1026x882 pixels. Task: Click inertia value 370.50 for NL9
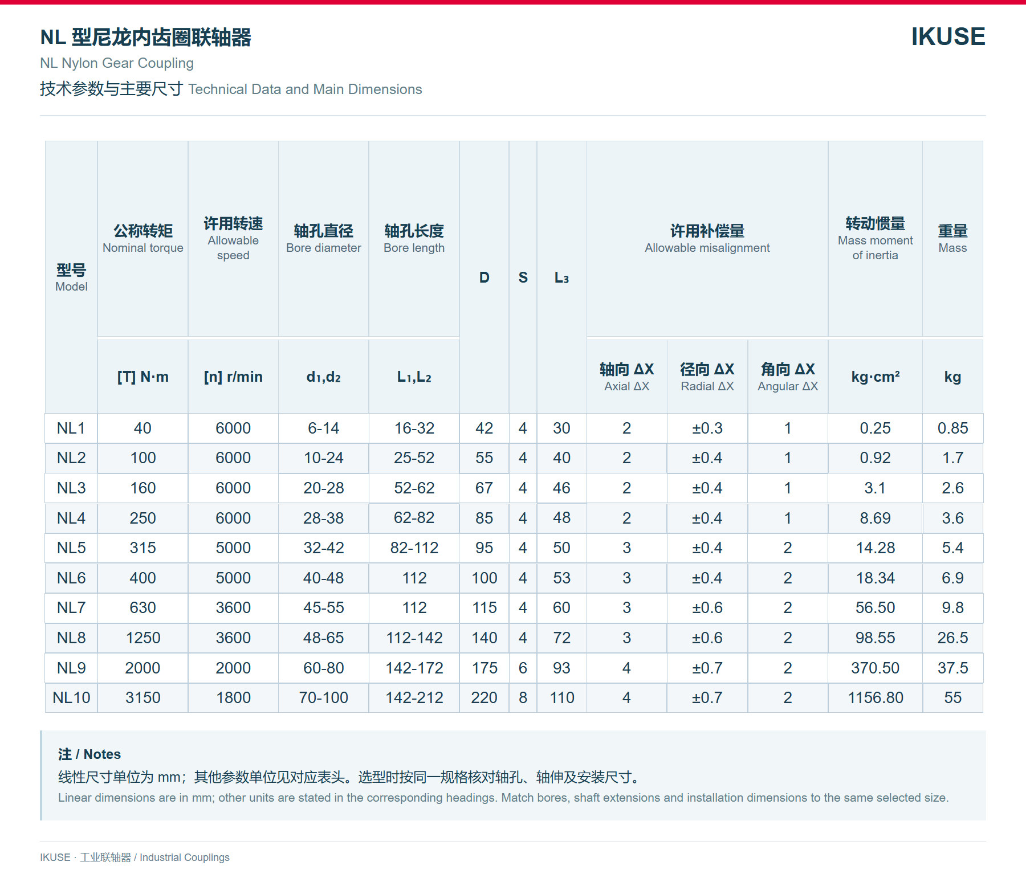876,668
